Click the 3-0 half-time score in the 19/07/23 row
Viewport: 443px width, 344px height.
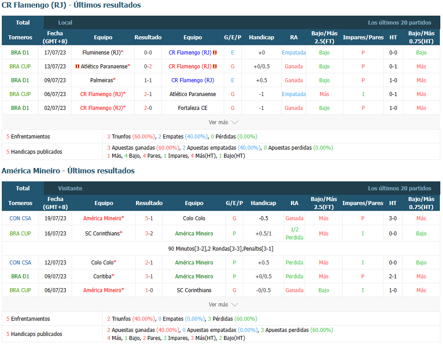(393, 218)
